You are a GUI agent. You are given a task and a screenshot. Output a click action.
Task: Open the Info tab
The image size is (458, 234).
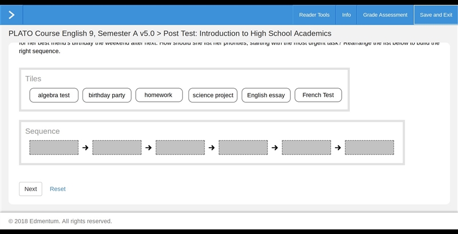tap(346, 15)
